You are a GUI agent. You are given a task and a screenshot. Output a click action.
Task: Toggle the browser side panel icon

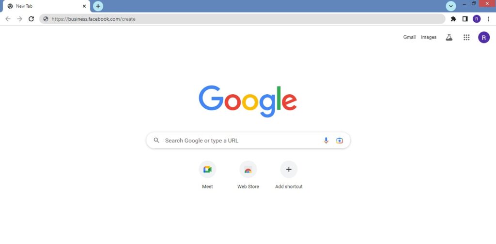[465, 19]
